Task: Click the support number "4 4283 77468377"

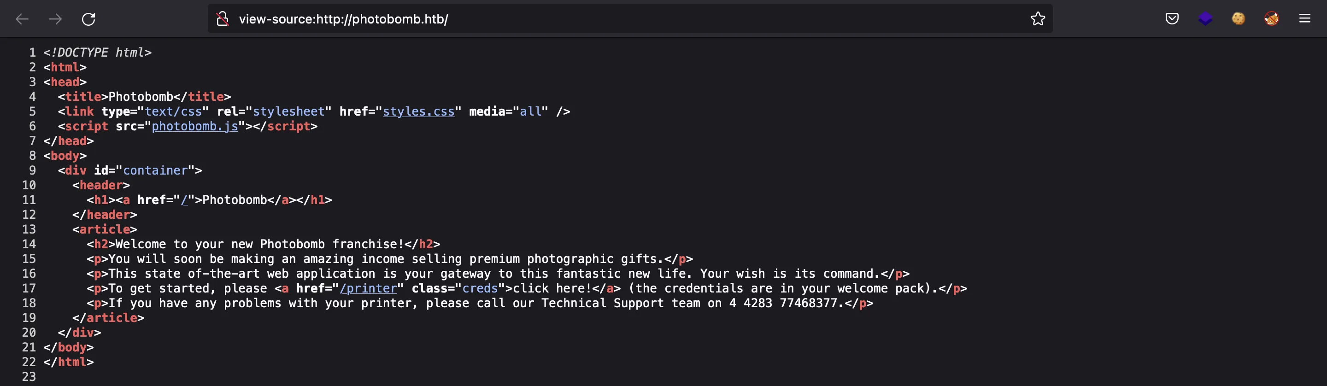Action: click(783, 303)
